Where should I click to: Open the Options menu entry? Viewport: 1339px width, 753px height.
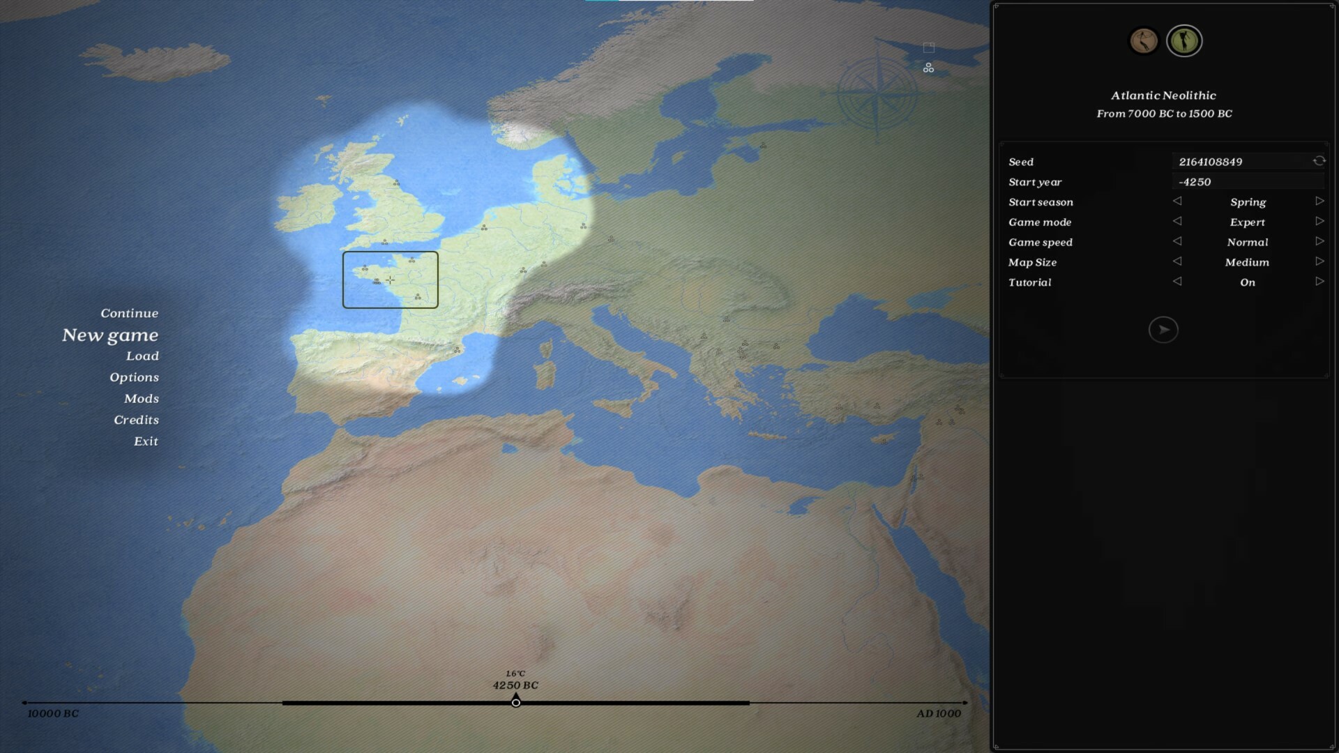(x=134, y=377)
